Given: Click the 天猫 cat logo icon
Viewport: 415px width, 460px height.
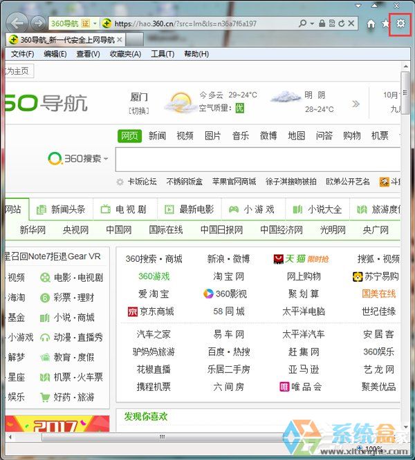Looking at the screenshot, I should (x=278, y=259).
